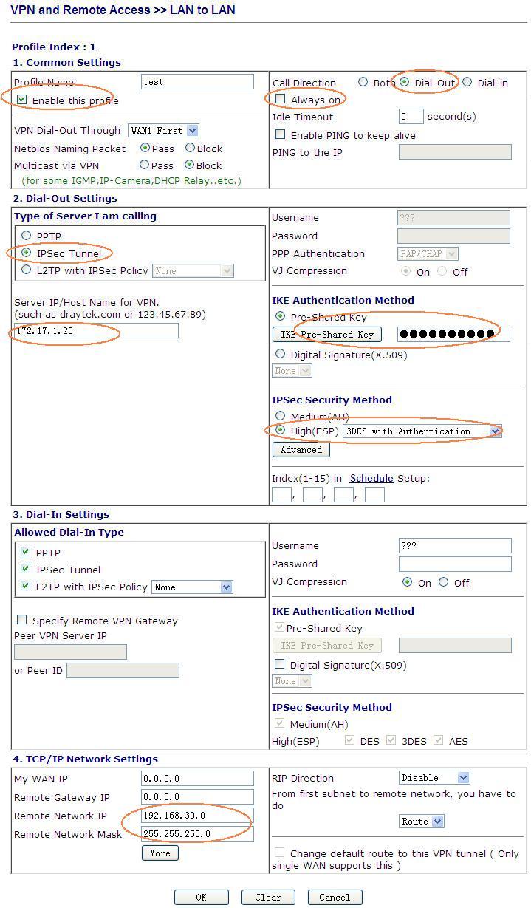Viewport: 531px width, 908px height.
Task: Choose L2TP with IPSec Policy in Dial-Out
Action: point(27,270)
